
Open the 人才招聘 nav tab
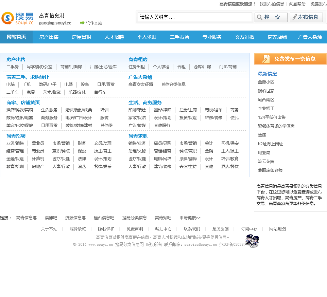(114, 37)
